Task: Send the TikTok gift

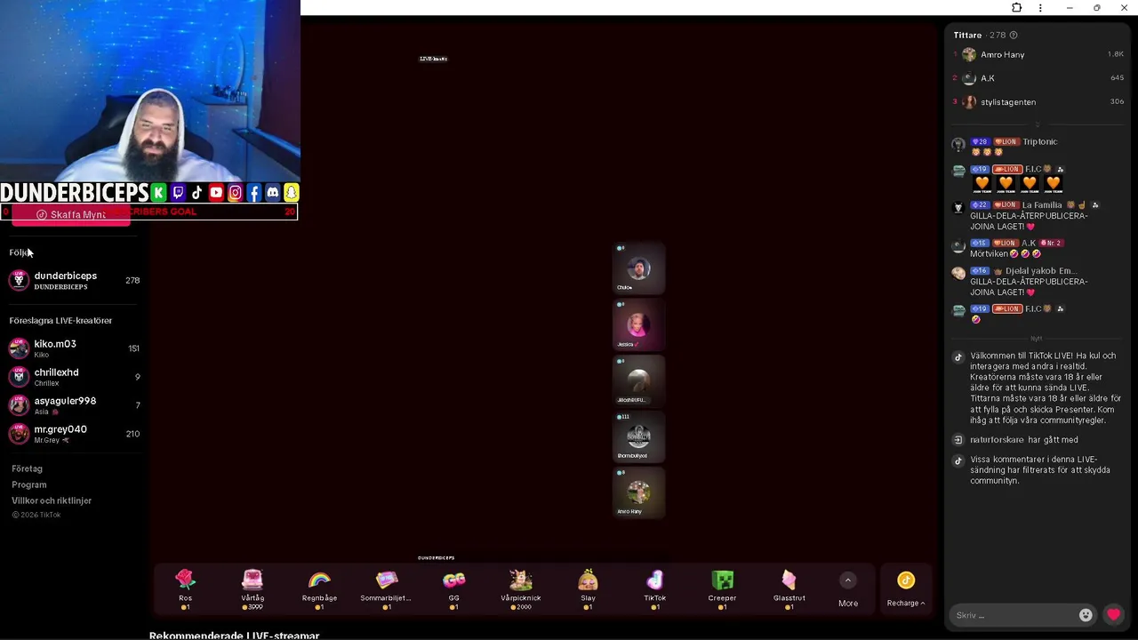Action: tap(654, 588)
